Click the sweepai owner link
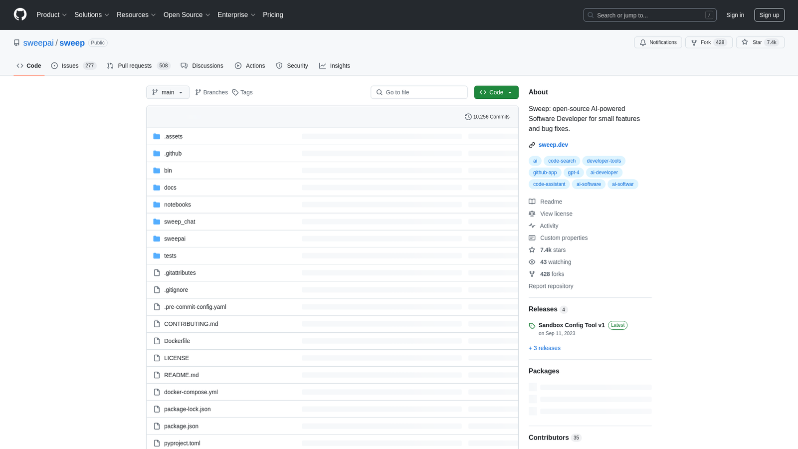The height and width of the screenshot is (449, 798). [x=38, y=43]
